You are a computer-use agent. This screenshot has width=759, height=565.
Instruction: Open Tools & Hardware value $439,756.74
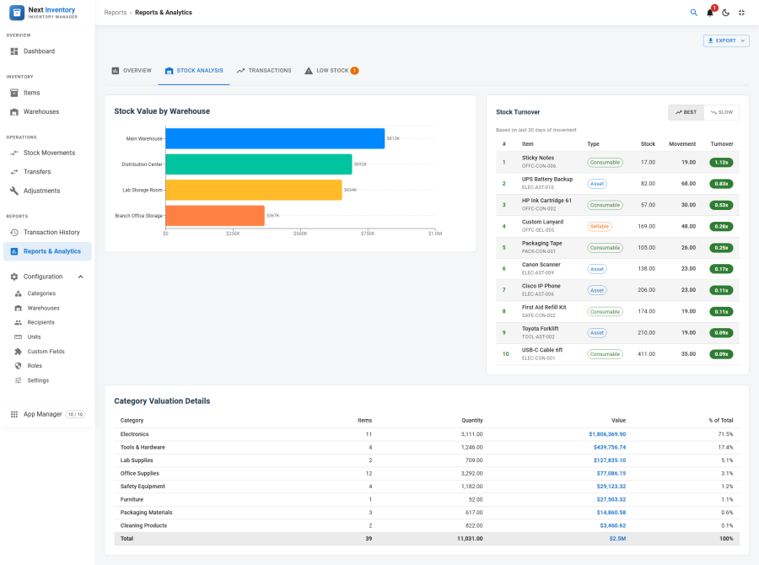point(610,447)
